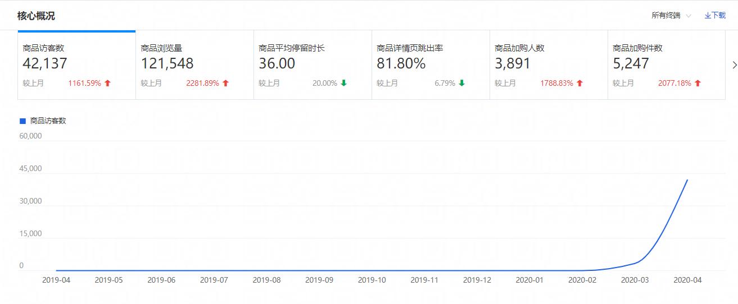Click the 核心概况 section heading

coord(36,16)
